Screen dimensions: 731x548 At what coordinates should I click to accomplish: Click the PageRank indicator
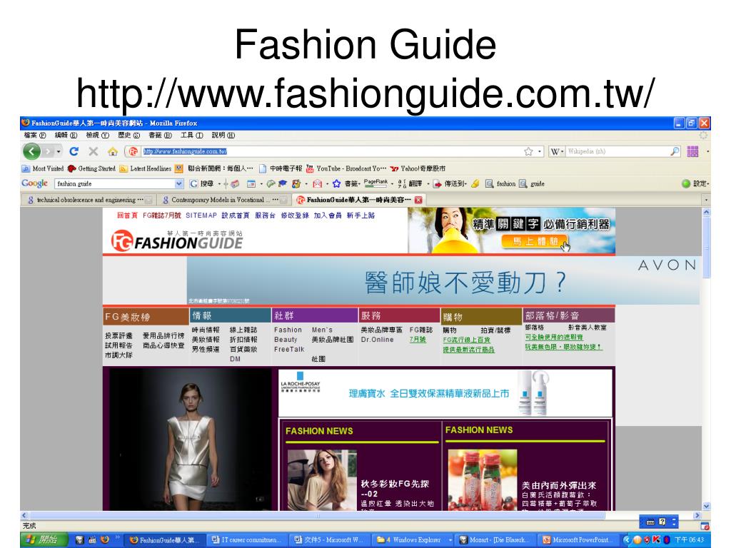point(375,183)
